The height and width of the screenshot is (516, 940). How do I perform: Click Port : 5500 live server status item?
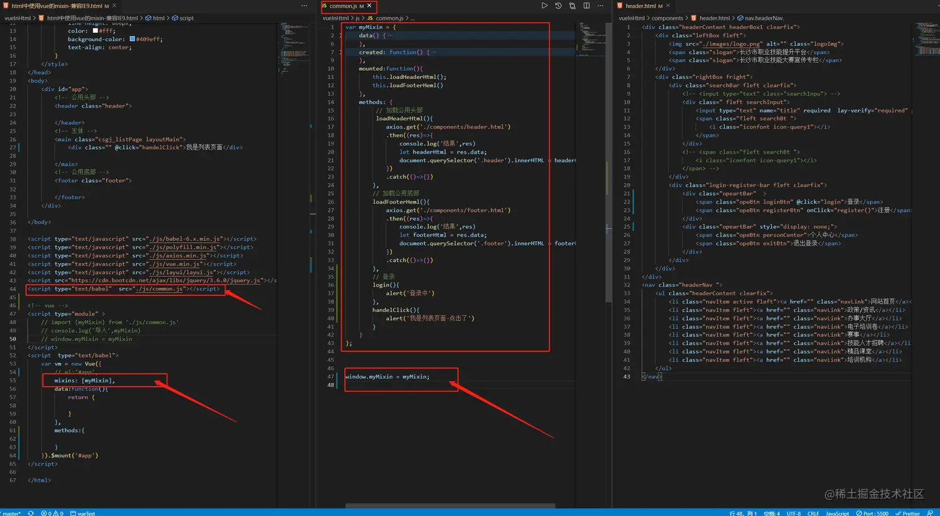pyautogui.click(x=872, y=513)
